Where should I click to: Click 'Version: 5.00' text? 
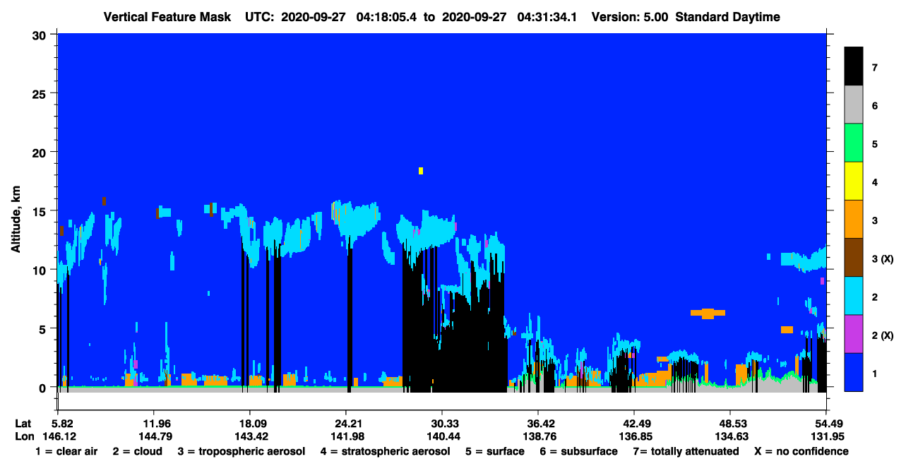tap(631, 17)
